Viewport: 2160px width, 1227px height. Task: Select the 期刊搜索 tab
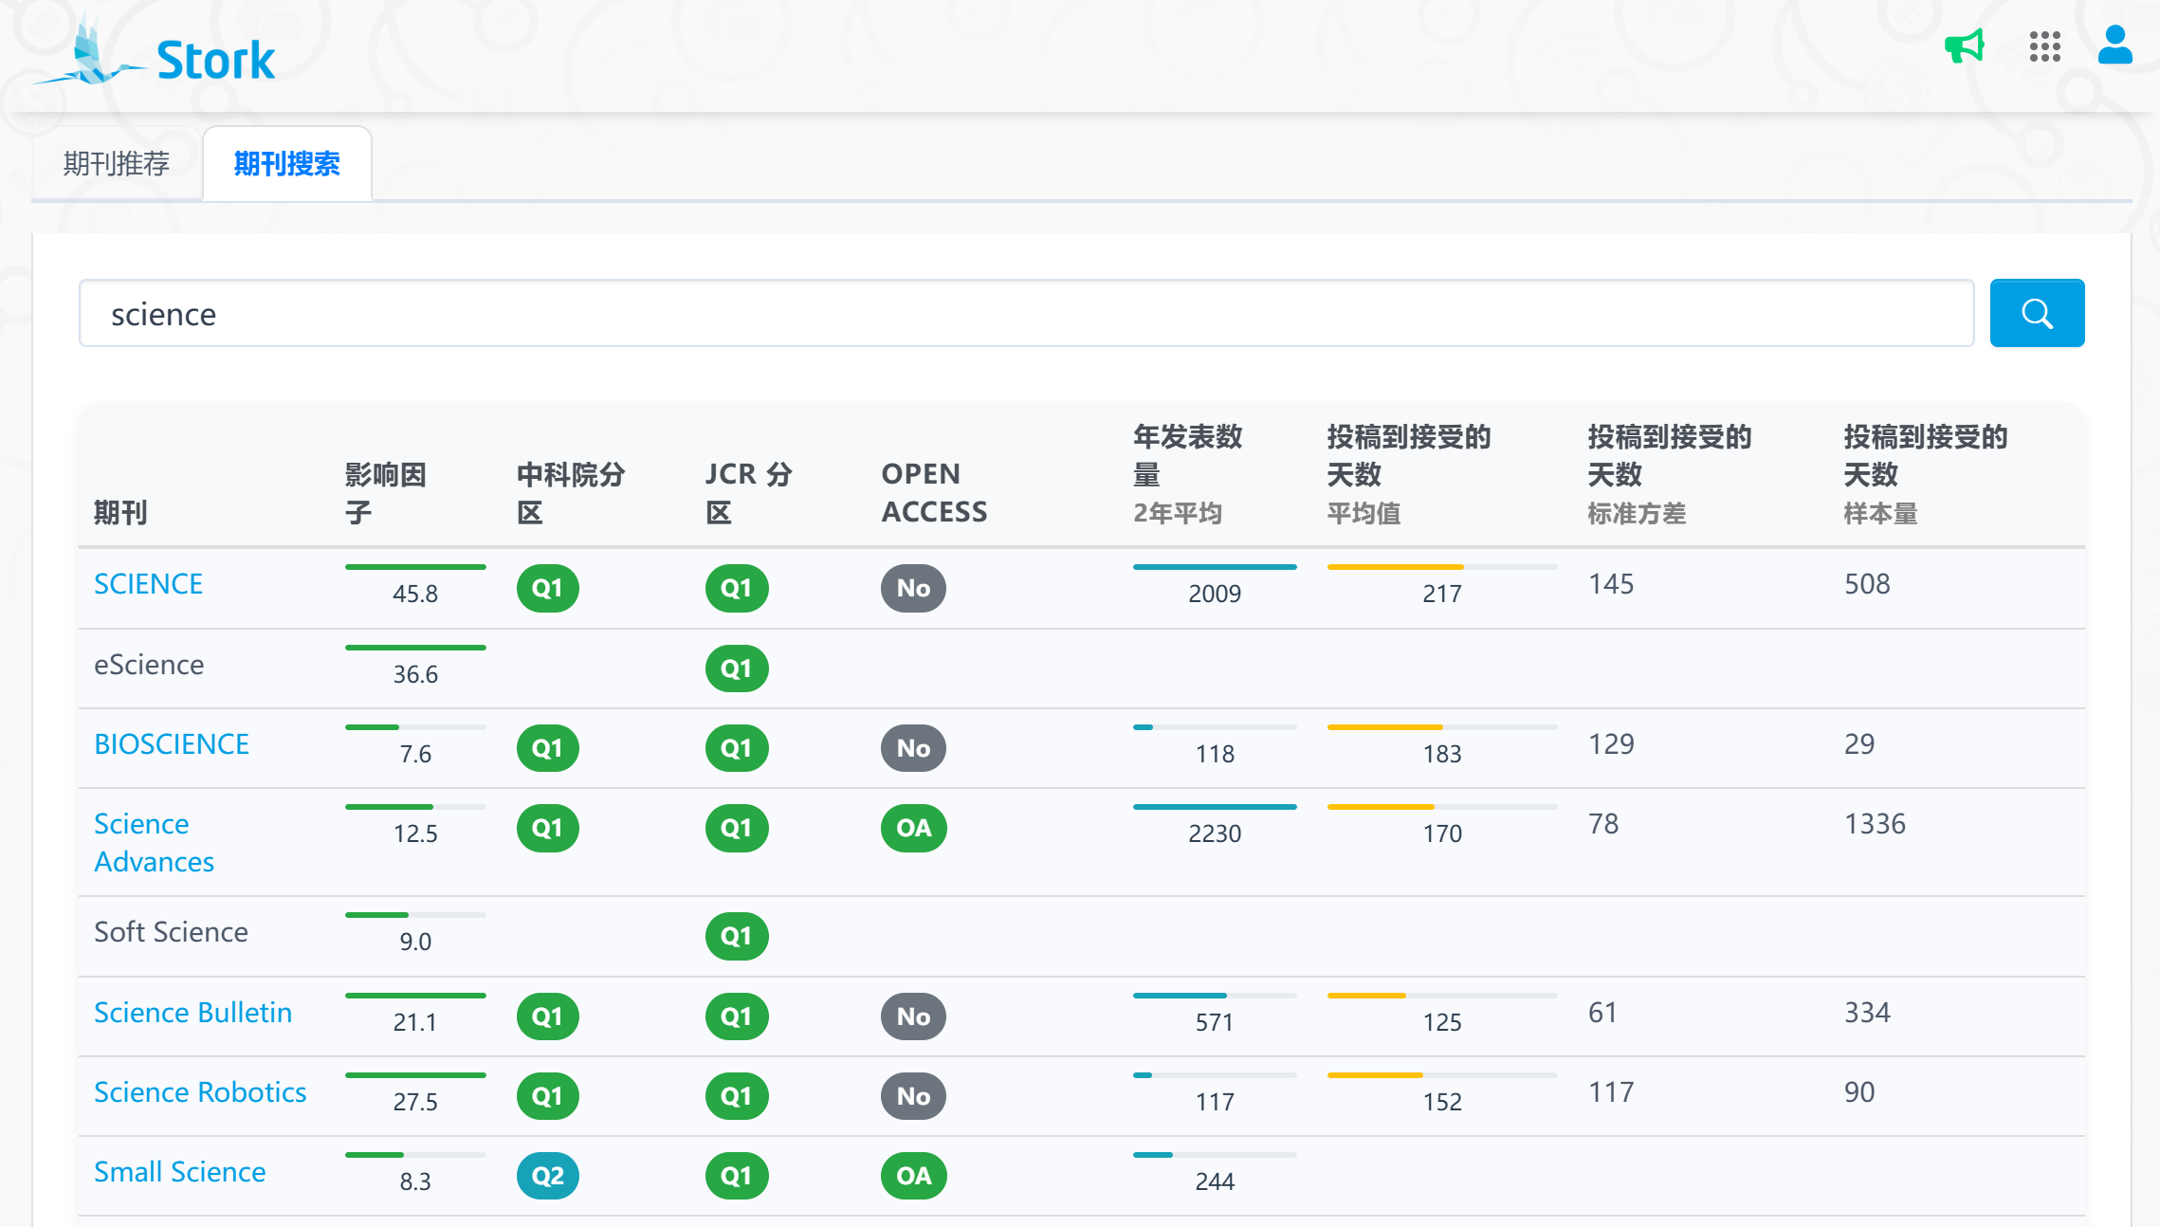tap(286, 164)
